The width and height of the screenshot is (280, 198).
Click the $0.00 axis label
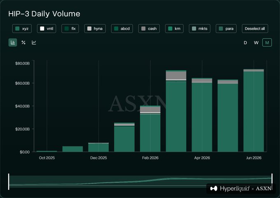pos(25,152)
